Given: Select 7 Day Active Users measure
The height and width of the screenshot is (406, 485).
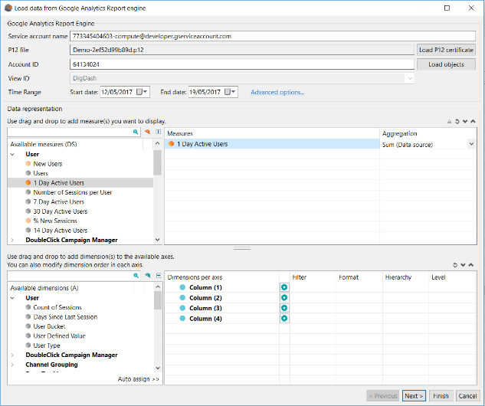Looking at the screenshot, I should coord(58,202).
